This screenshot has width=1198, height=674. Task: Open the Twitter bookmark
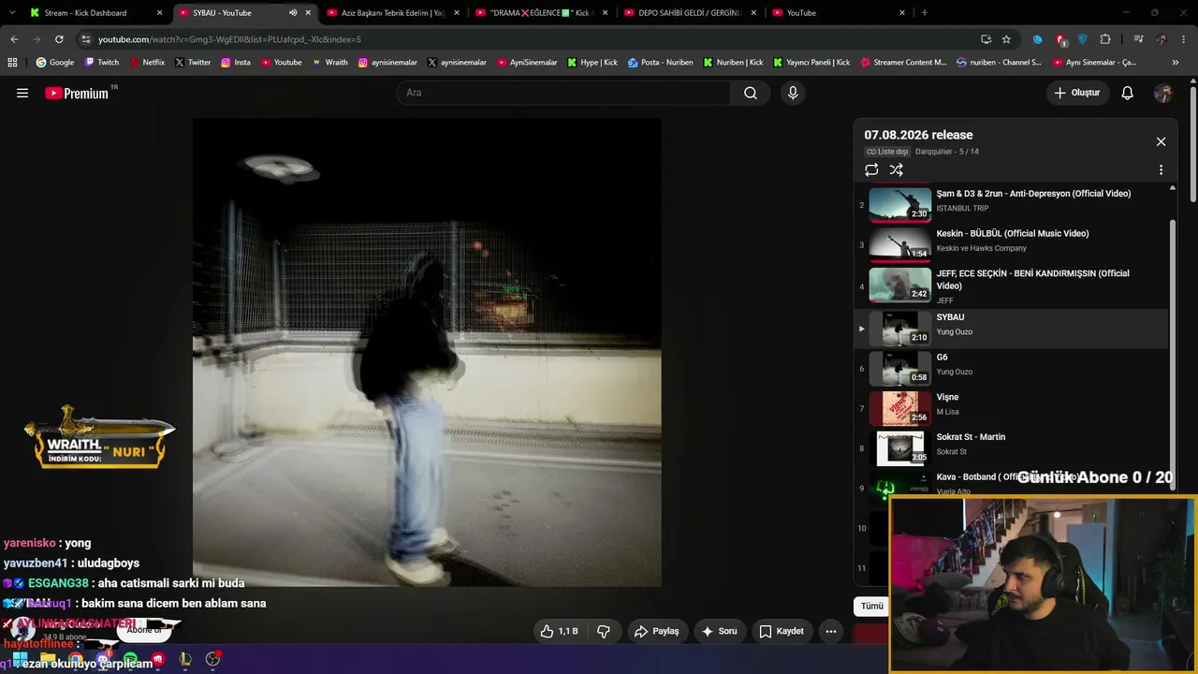tap(192, 63)
